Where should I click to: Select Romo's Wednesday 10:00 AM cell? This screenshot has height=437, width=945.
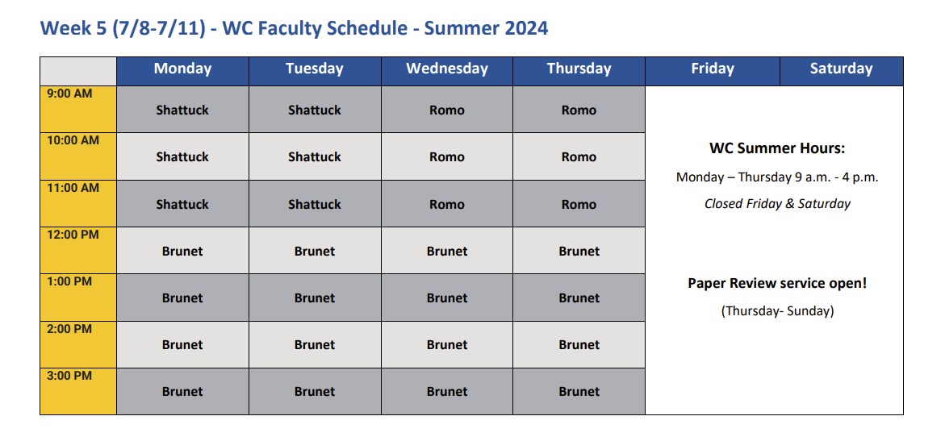[x=447, y=157]
